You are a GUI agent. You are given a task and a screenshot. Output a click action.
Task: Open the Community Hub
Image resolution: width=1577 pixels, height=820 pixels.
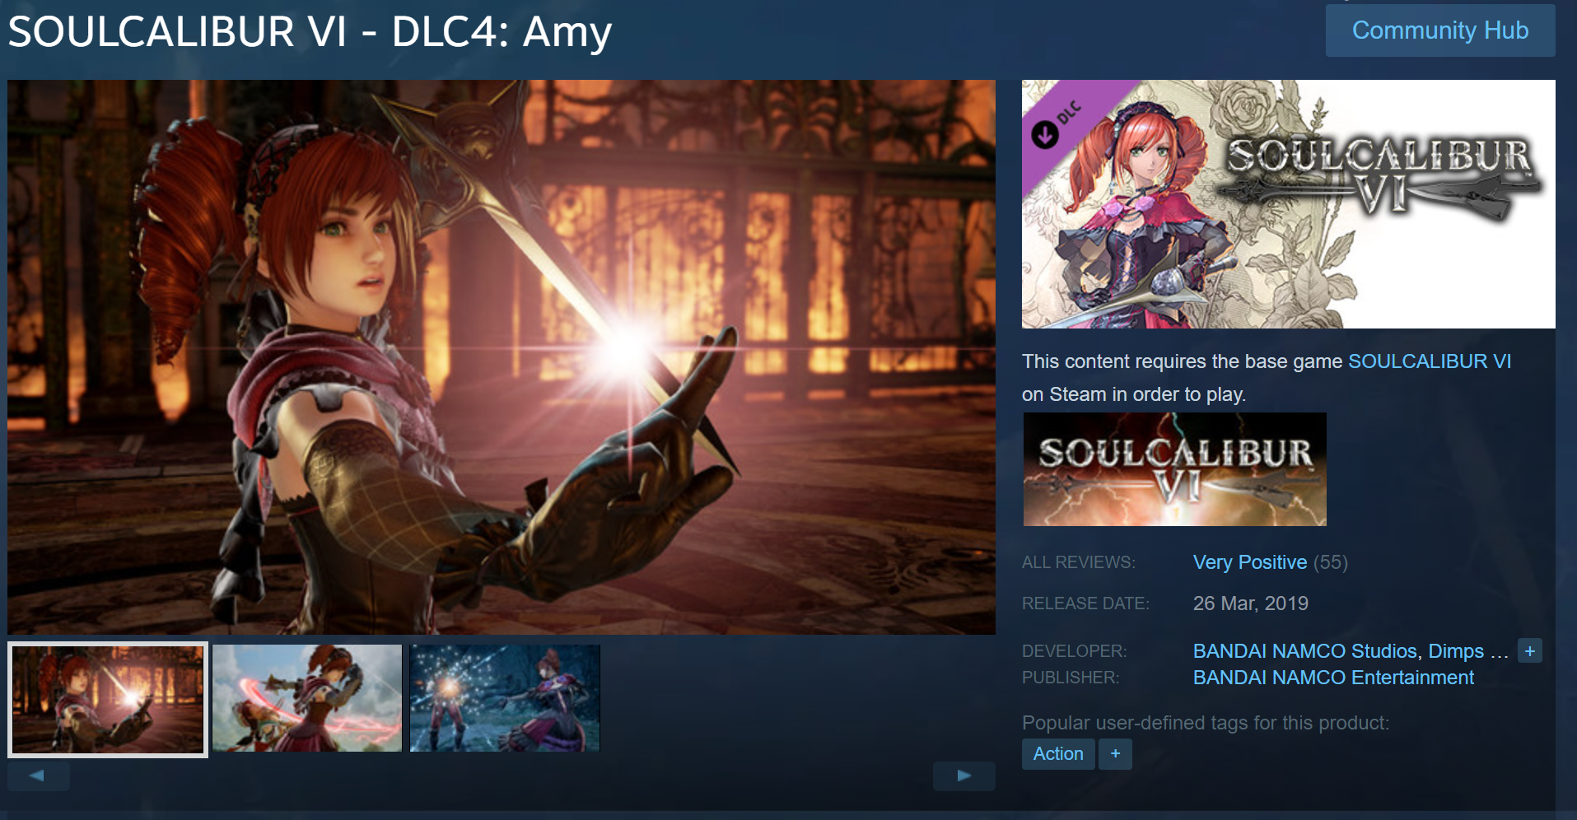1440,30
